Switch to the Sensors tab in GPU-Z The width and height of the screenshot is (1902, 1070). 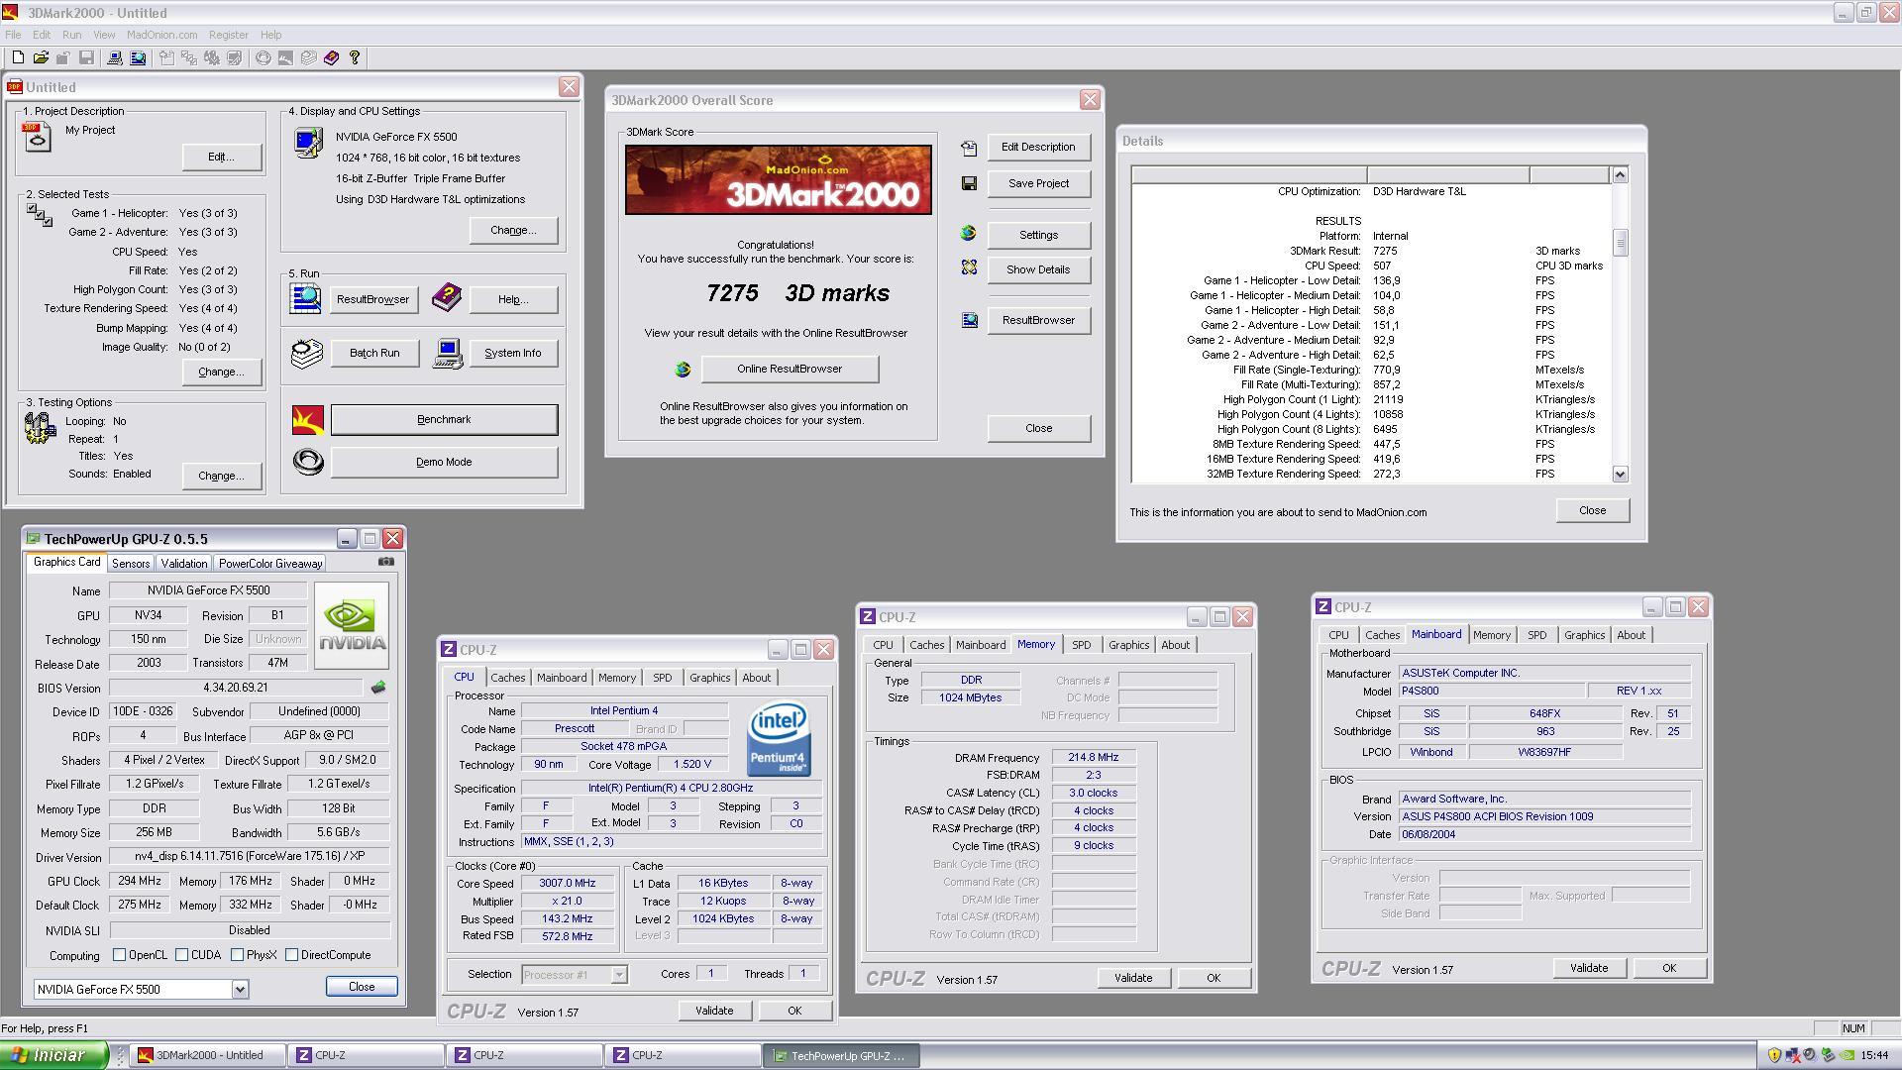pos(131,564)
